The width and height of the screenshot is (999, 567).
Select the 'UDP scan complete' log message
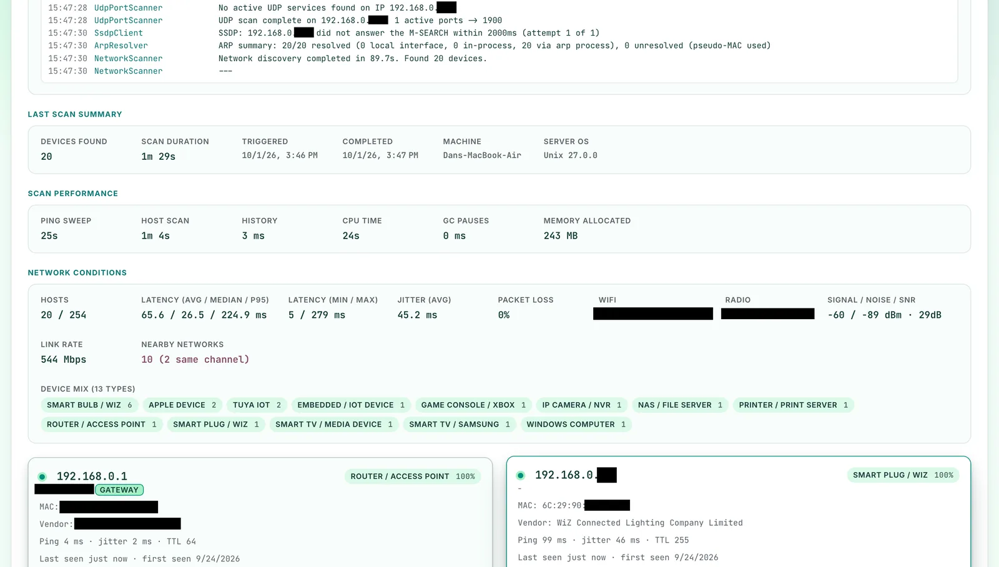pos(360,21)
